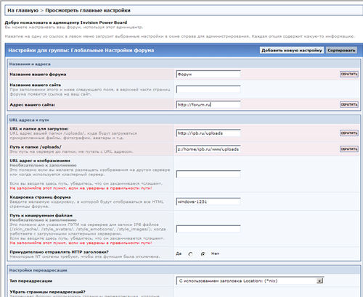363x297 pixels.
Task: Click the 'Настройки для группы' panel title
Action: click(x=81, y=50)
